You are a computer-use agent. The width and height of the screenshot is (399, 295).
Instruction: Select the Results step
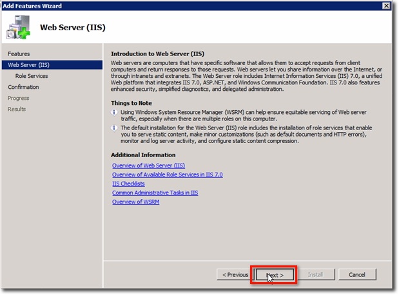(17, 109)
